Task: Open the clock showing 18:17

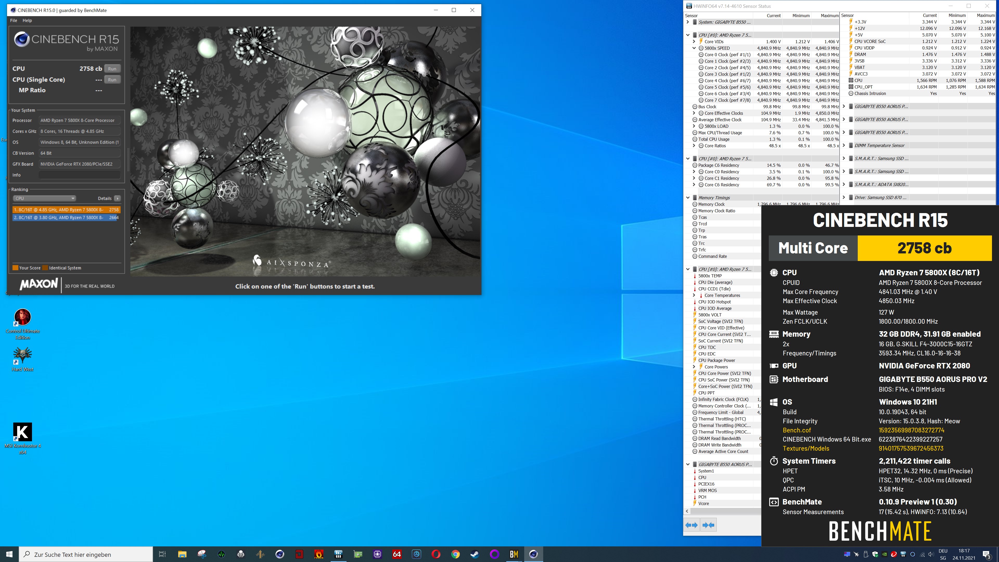Action: click(x=964, y=554)
